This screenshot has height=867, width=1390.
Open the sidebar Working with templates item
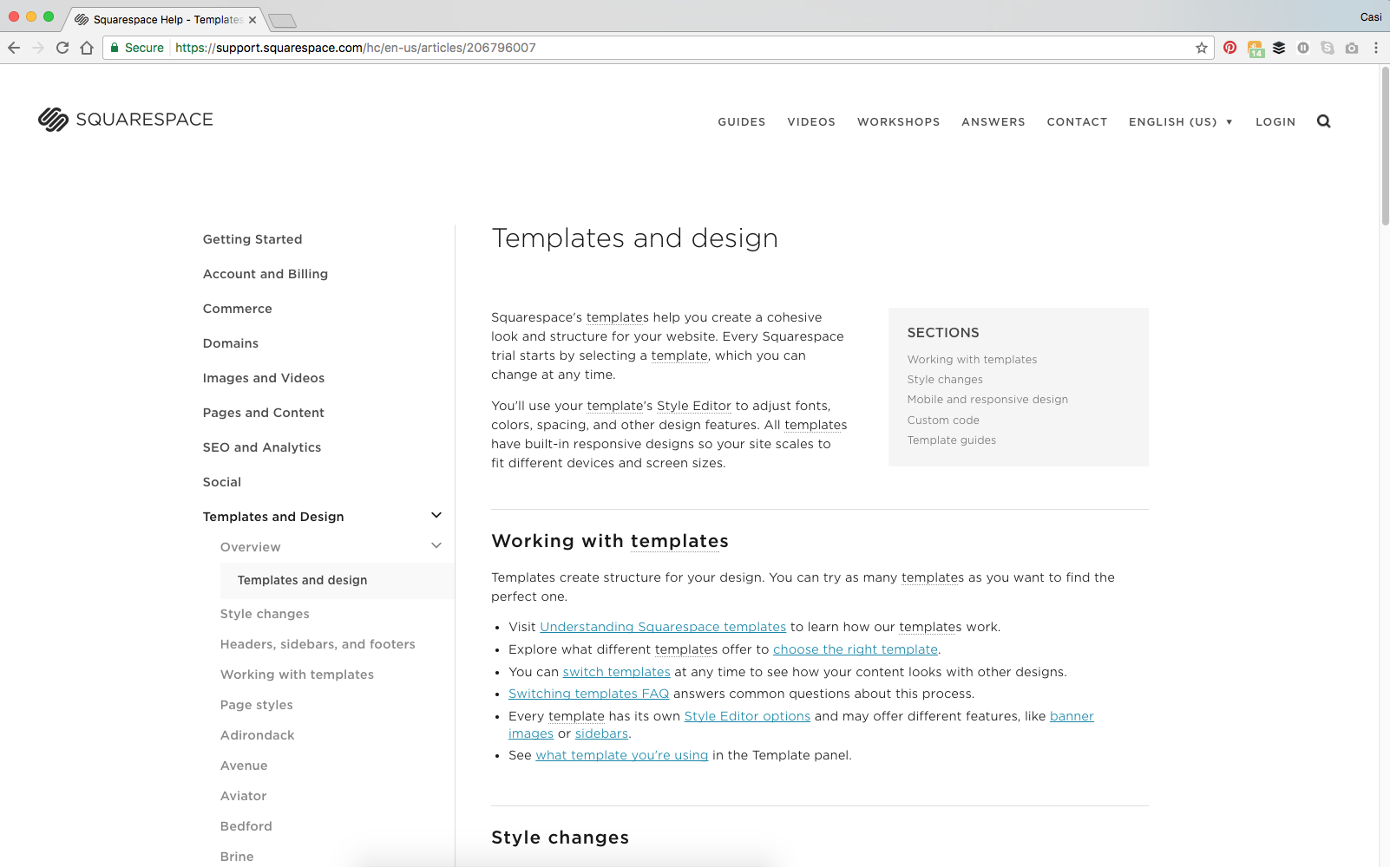pos(297,675)
